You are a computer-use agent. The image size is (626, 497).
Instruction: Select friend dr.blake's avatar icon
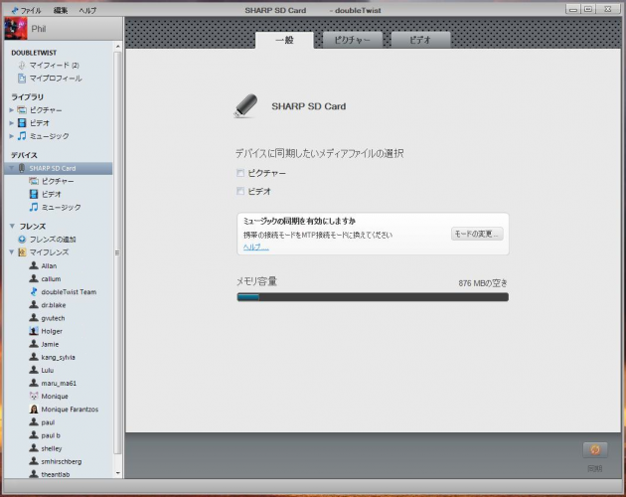(x=34, y=304)
